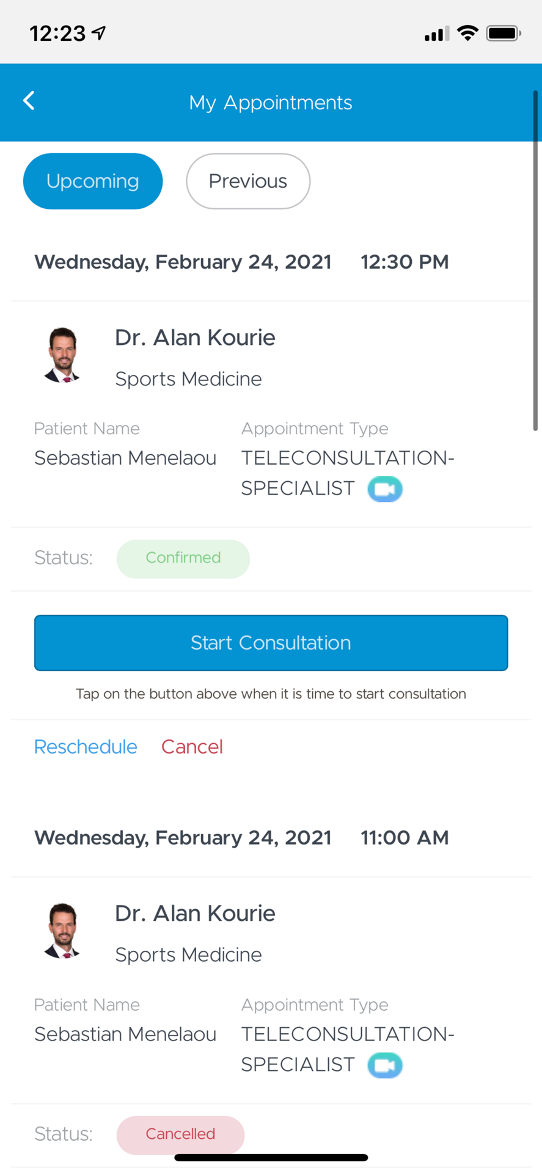Tap the home indicator bar at bottom
Screen dimensions: 542x1173
271,1157
